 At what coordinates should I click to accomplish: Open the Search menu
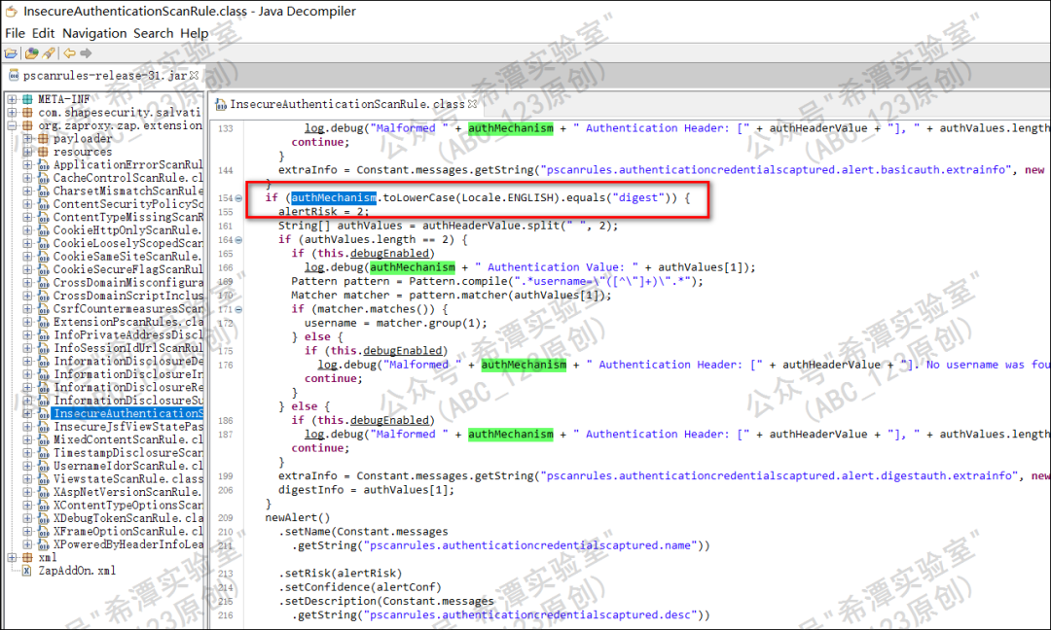tap(153, 33)
